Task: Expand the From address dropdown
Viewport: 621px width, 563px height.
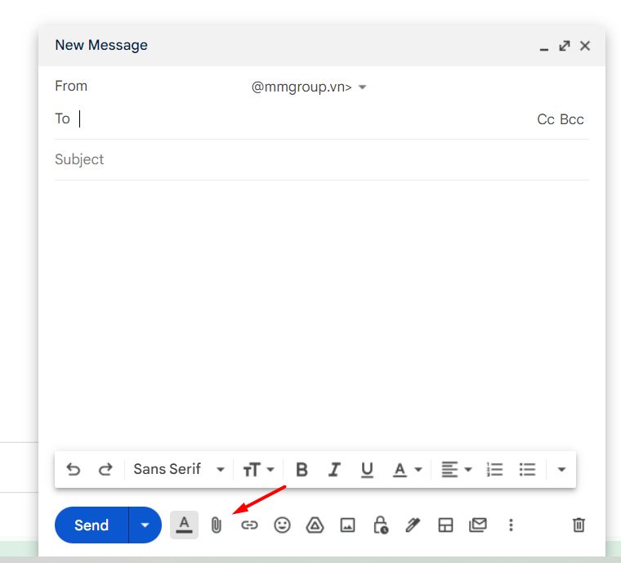Action: [x=363, y=87]
